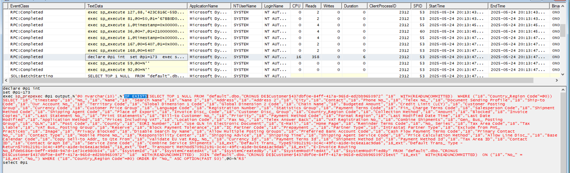Select the 'exec sp_execute 36,@0=7' row
Viewport: 570px width, 173px height.
coord(136,32)
